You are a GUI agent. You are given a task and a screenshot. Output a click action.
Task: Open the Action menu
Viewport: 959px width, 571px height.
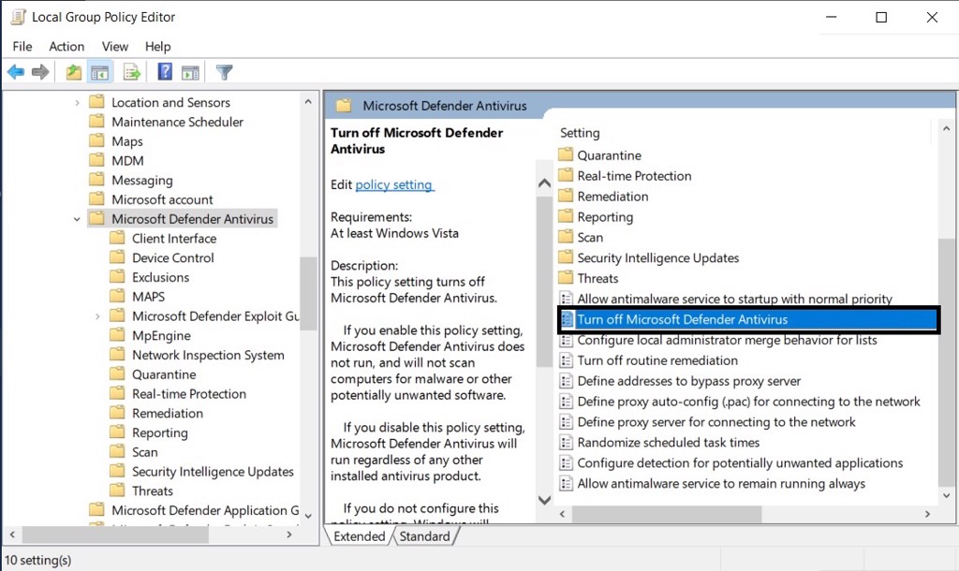(x=66, y=47)
